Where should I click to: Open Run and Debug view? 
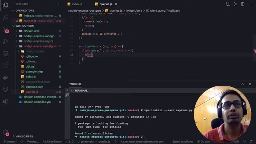(6, 42)
